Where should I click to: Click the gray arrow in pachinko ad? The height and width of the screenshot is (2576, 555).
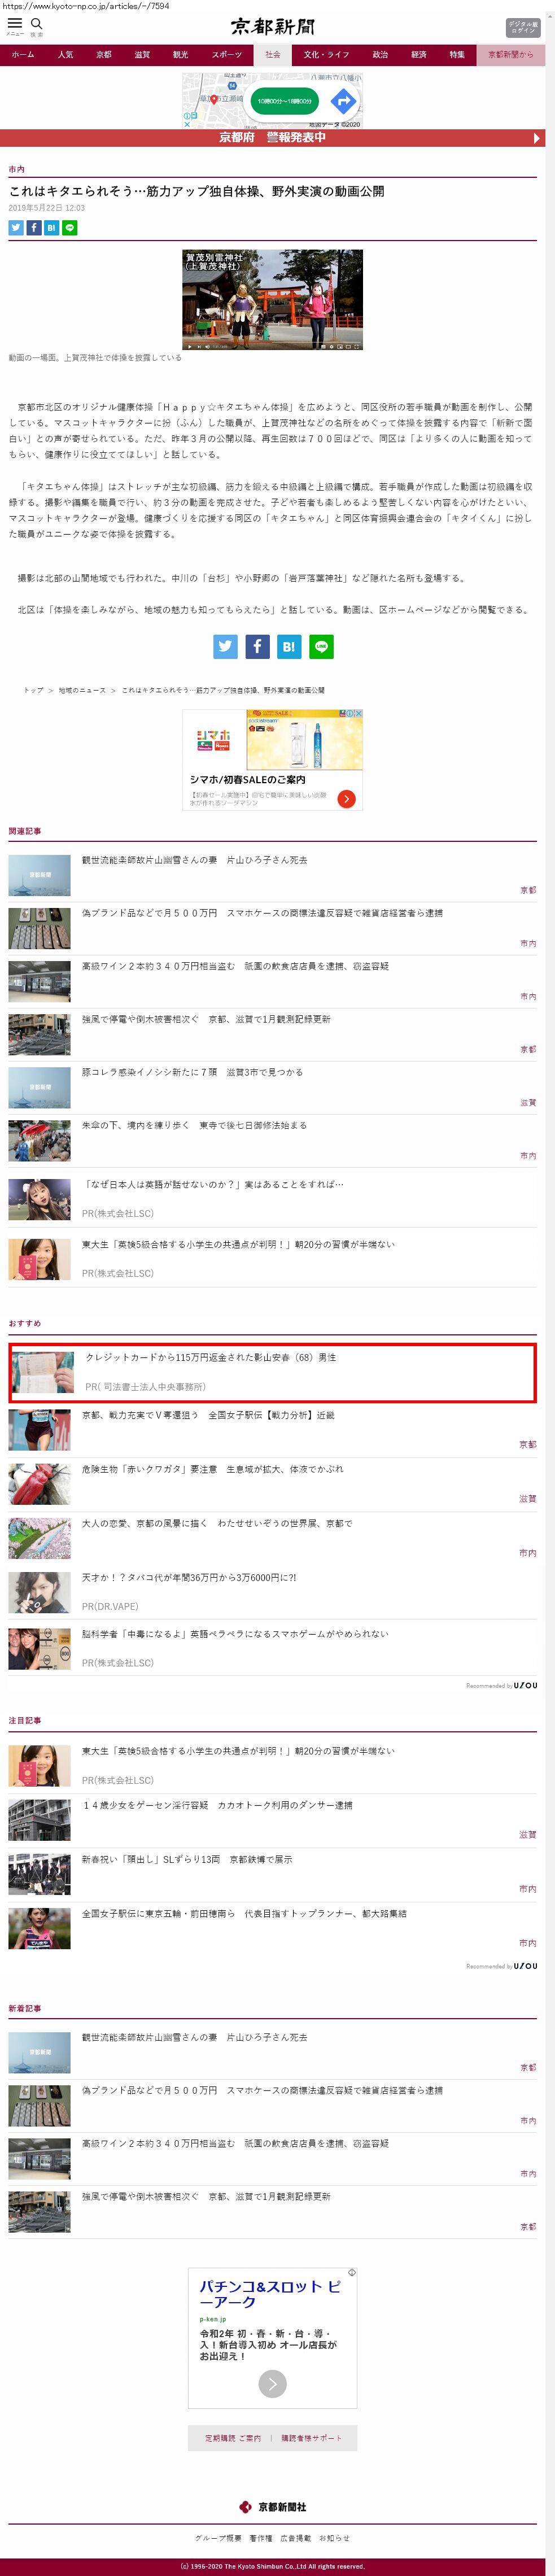pos(273,2383)
